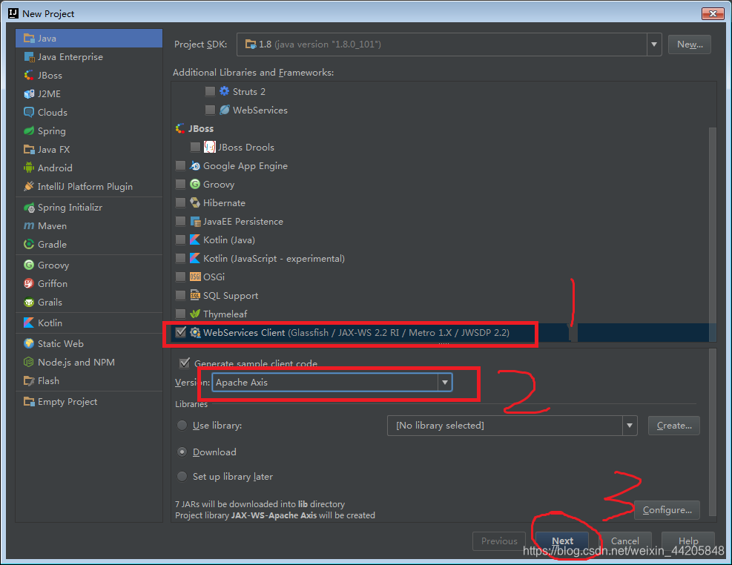Select the Use library radio button

click(182, 426)
